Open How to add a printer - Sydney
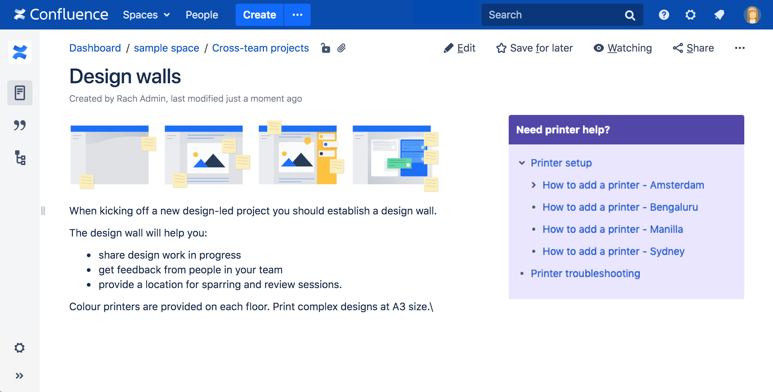 tap(614, 251)
